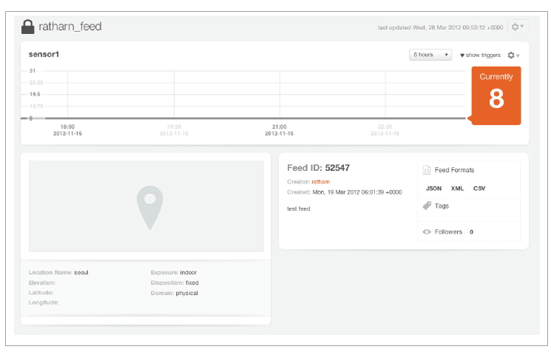Click the Tags label icon

(427, 206)
